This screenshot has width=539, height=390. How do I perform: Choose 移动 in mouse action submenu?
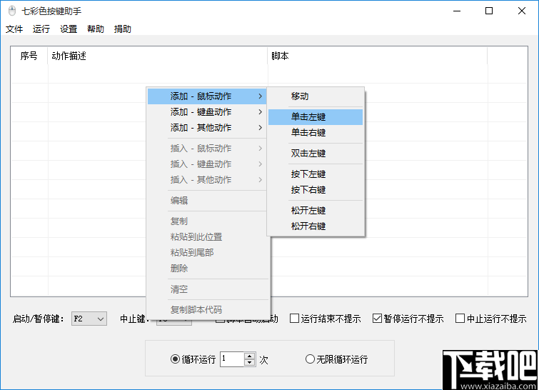tap(316, 96)
